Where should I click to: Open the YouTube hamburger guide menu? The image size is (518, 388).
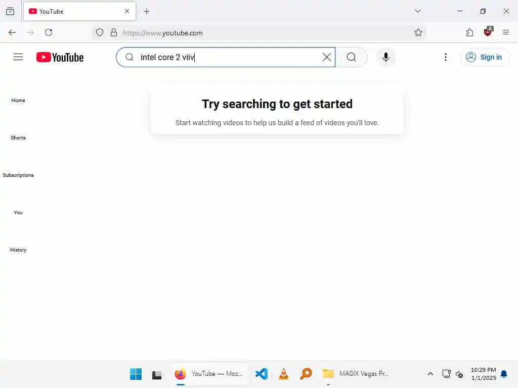point(18,57)
